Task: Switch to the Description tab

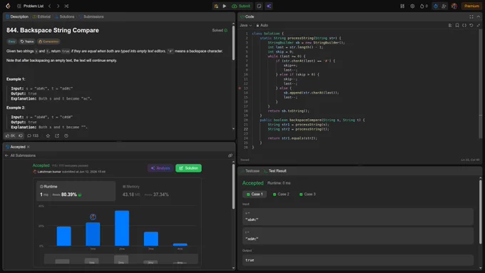Action: pyautogui.click(x=17, y=16)
